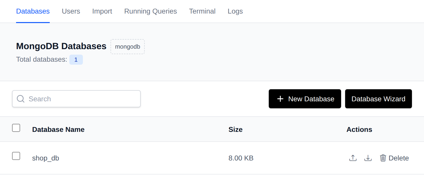Launch the Database Wizard
This screenshot has height=186, width=424.
[379, 99]
